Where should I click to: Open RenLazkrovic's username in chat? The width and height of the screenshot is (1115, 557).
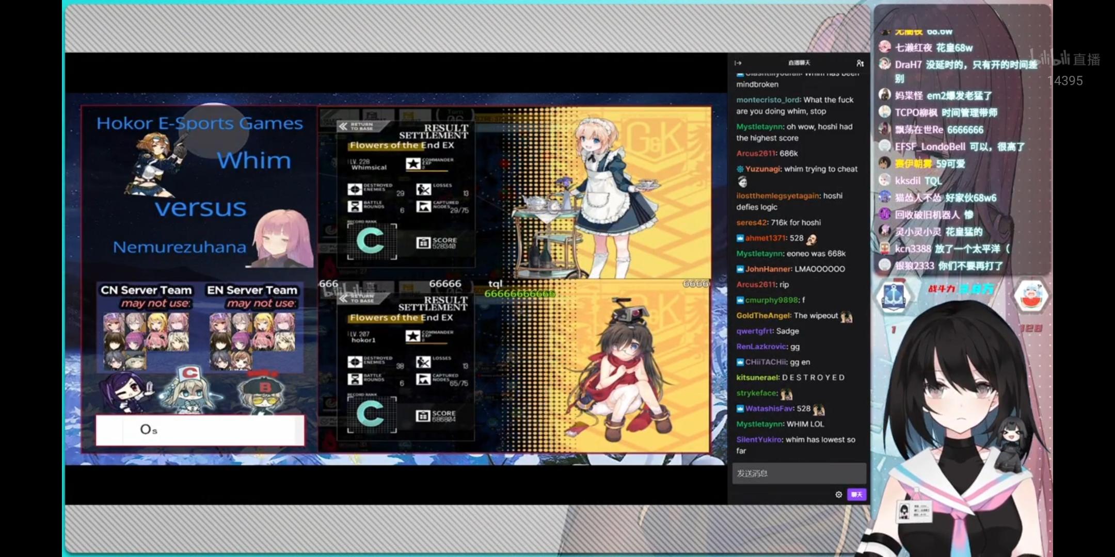pyautogui.click(x=762, y=347)
